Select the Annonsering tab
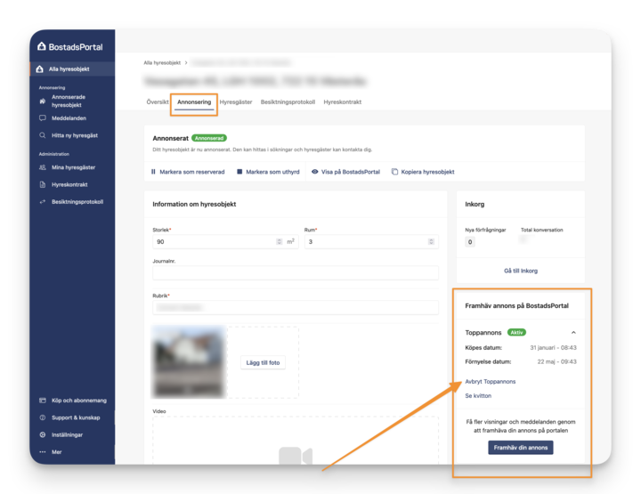641x494 pixels. (194, 101)
